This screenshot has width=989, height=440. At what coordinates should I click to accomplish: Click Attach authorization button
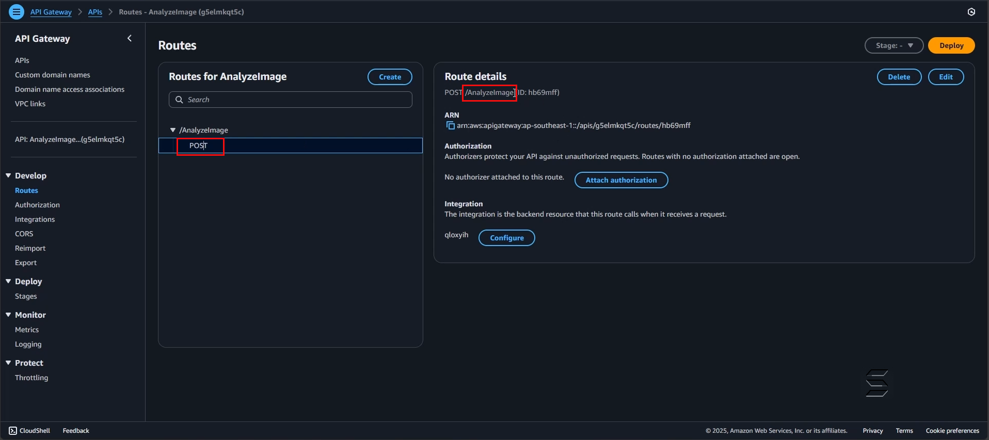click(621, 180)
